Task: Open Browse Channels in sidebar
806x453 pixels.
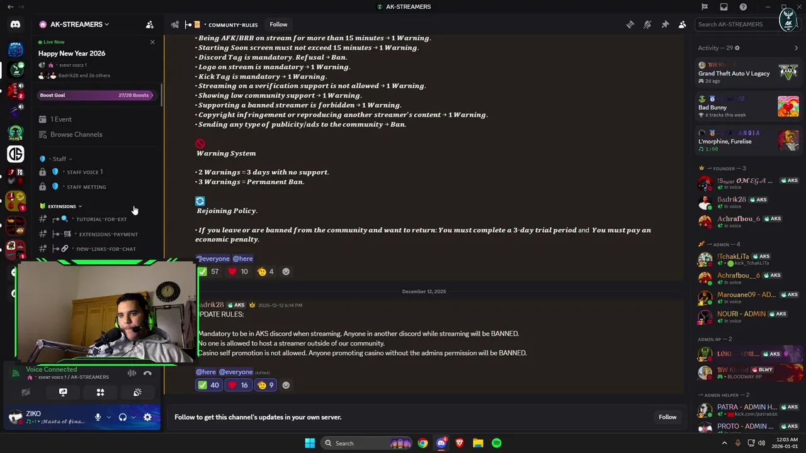Action: [76, 135]
